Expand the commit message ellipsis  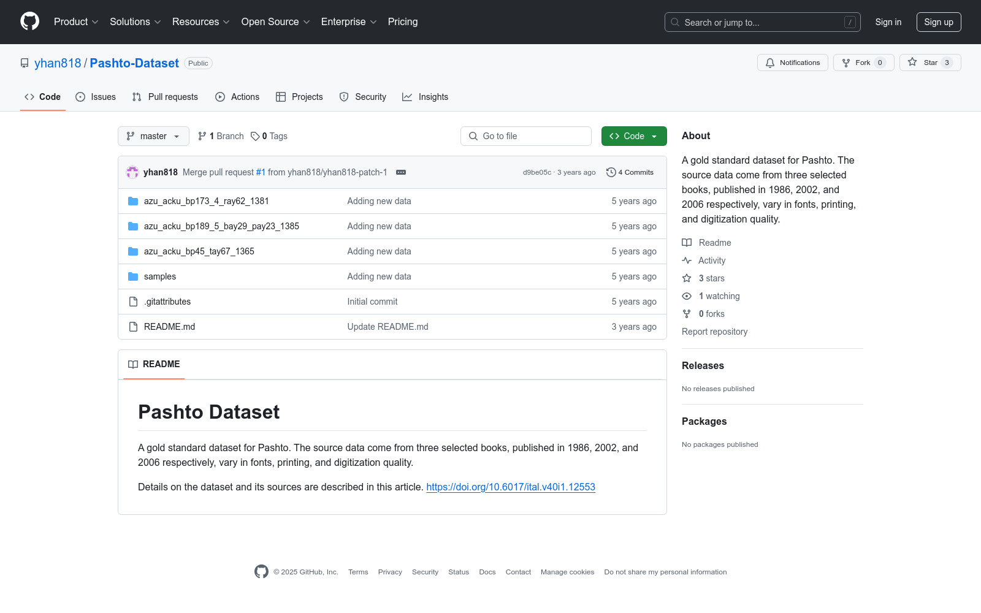[401, 172]
